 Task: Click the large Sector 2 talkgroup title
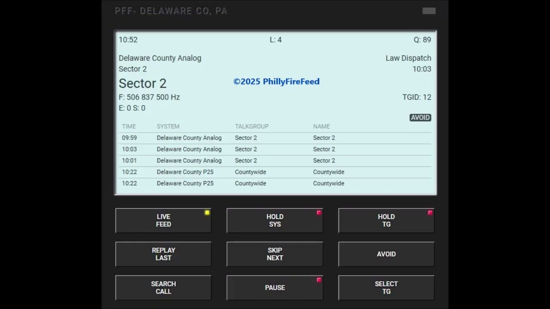pos(143,83)
